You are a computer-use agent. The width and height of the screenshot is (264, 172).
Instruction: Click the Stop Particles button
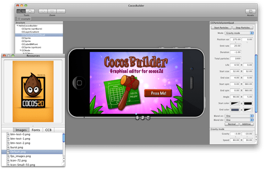click(x=243, y=28)
